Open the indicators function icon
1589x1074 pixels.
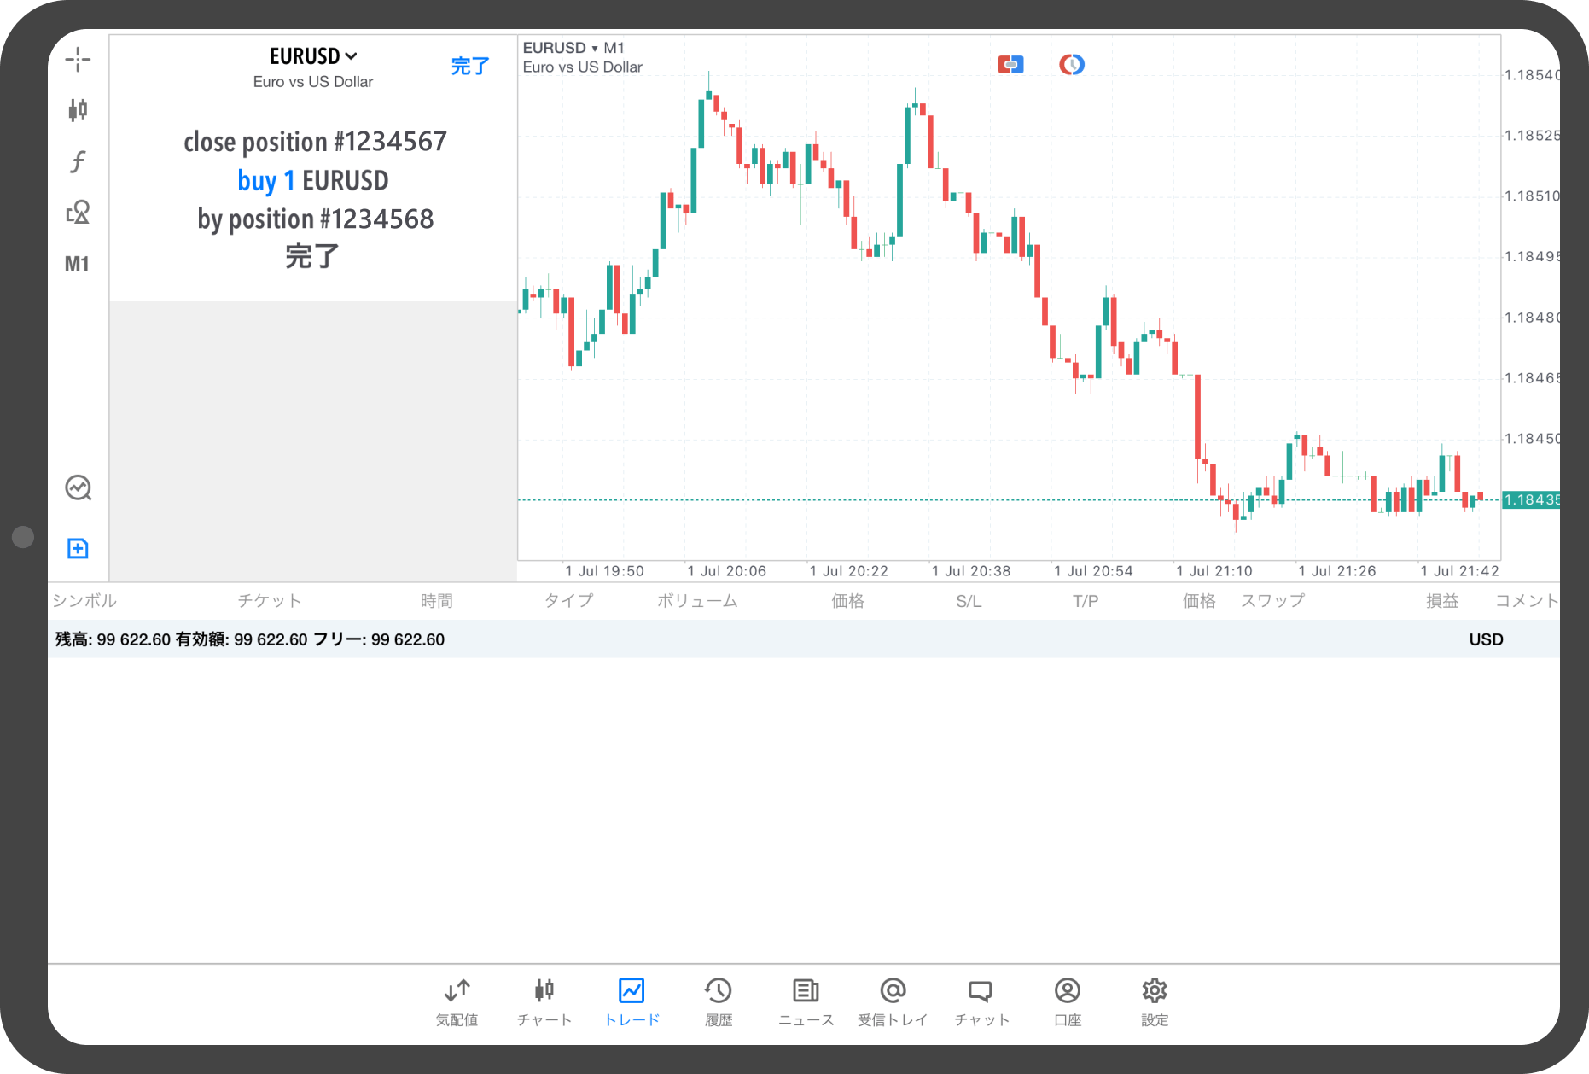coord(78,161)
